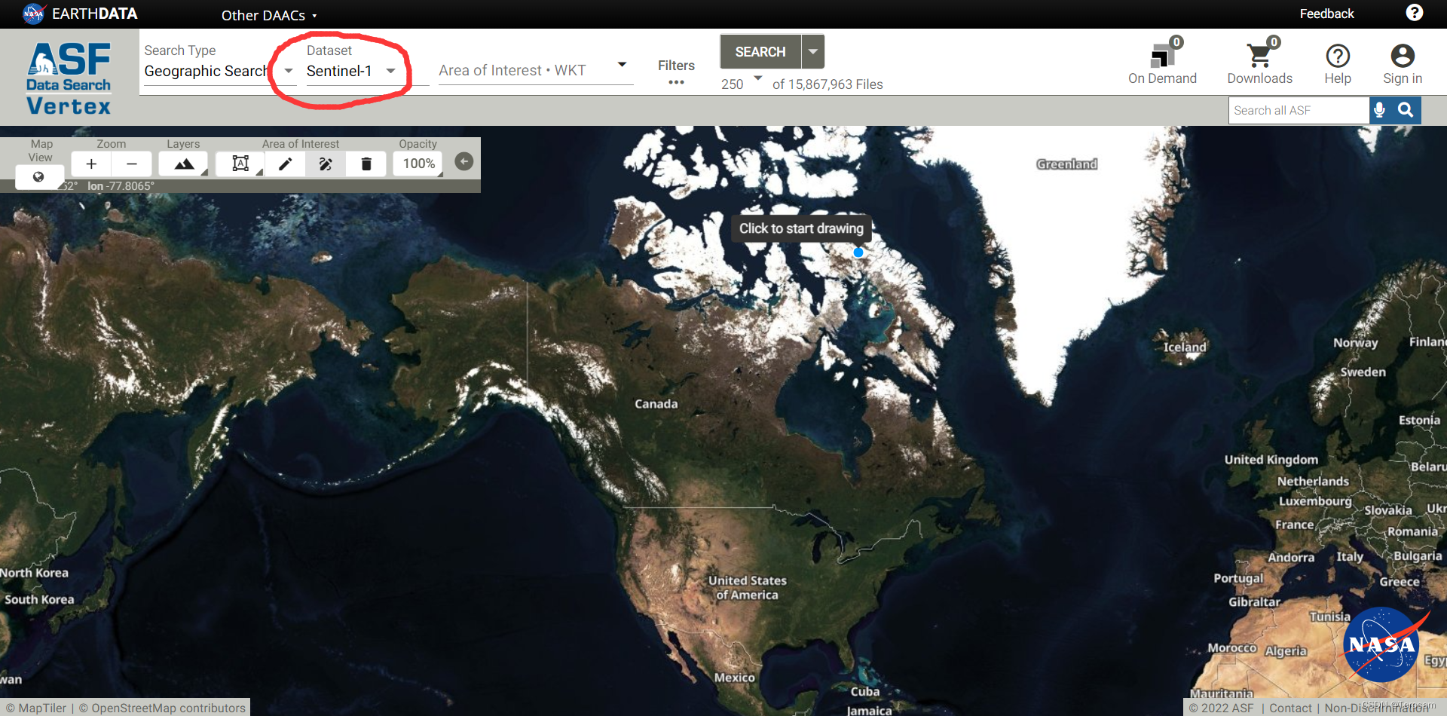Click the NASA Earthdata logo in top bar
The height and width of the screenshot is (716, 1447).
pos(80,14)
